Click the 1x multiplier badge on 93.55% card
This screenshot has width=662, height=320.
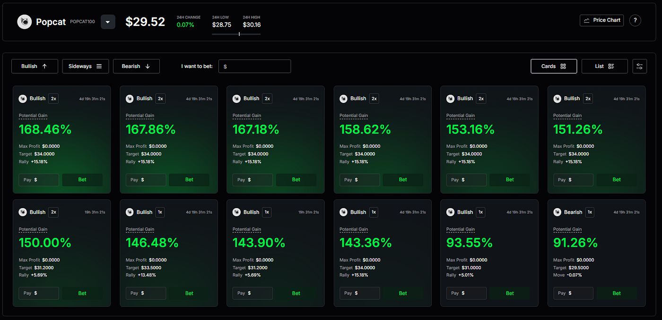coord(481,212)
